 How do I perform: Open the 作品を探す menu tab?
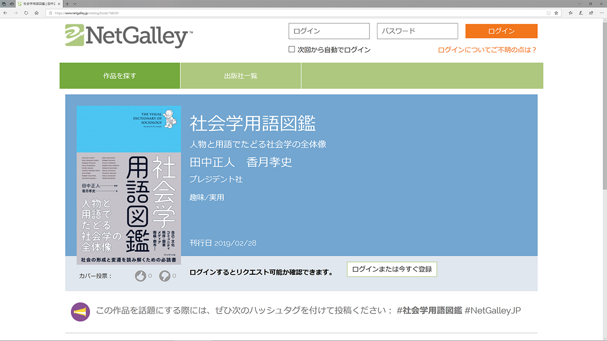[120, 76]
